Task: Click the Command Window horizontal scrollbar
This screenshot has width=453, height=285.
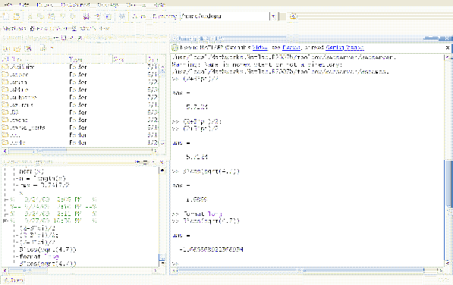Action: [307, 271]
